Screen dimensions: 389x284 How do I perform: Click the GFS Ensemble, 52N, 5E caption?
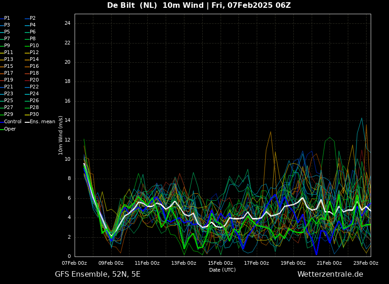[97, 274]
